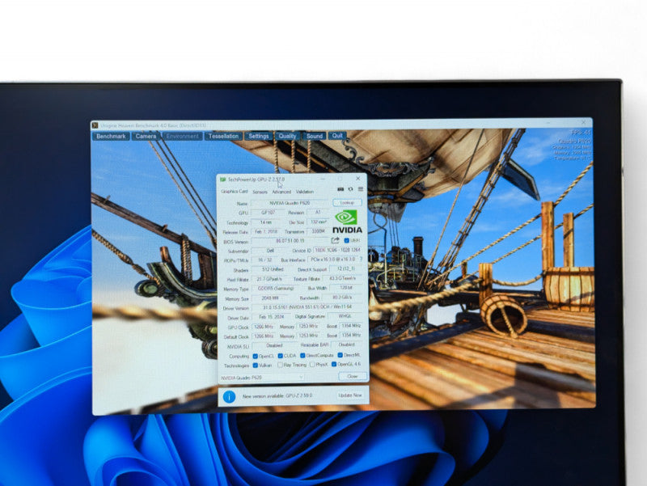
Task: Click the Resizable BAR Disabled field
Action: [347, 345]
